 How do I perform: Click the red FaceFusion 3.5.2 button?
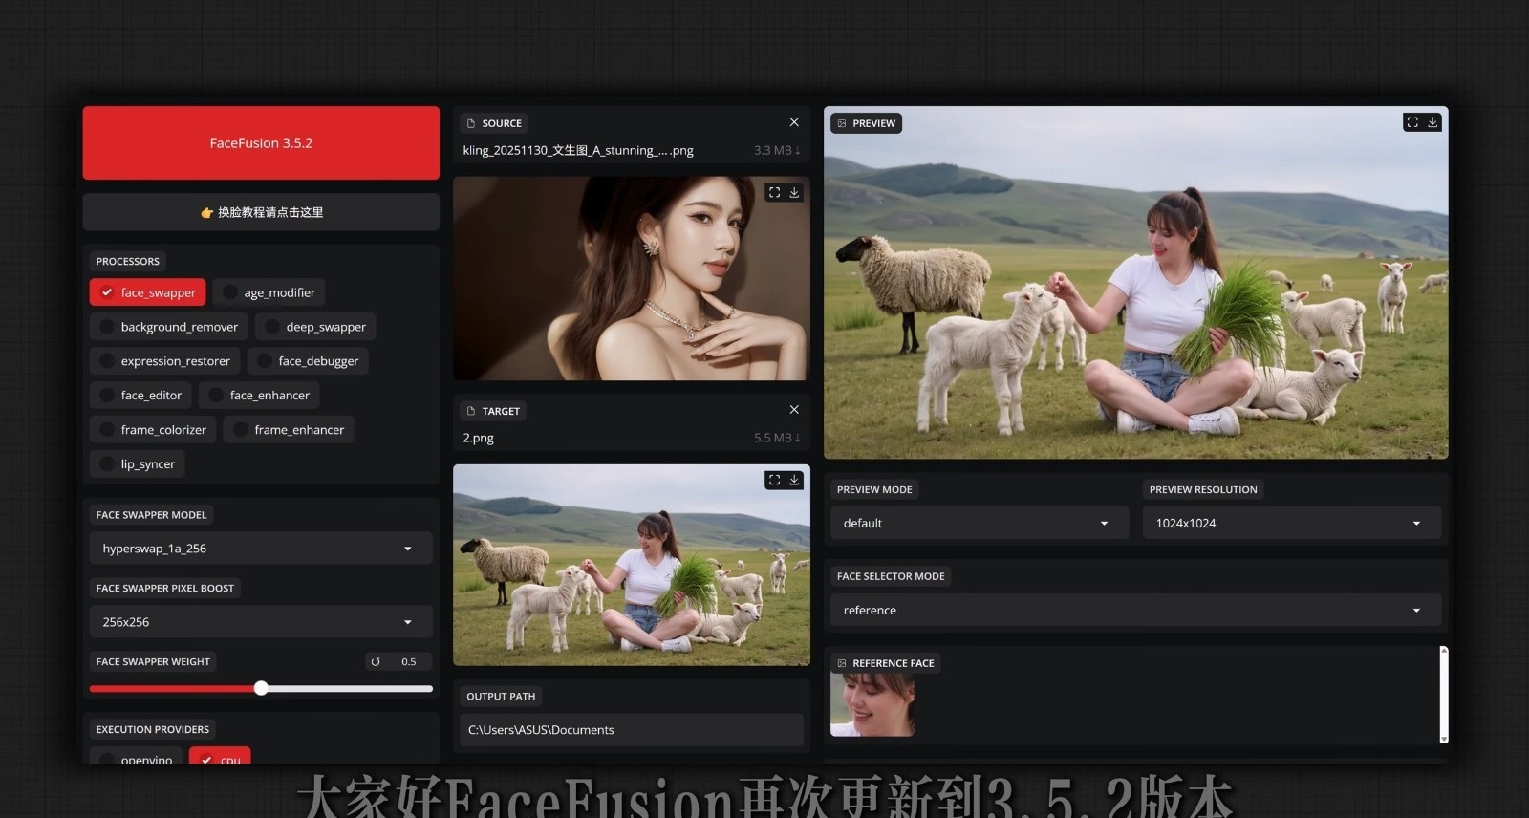[x=261, y=143]
